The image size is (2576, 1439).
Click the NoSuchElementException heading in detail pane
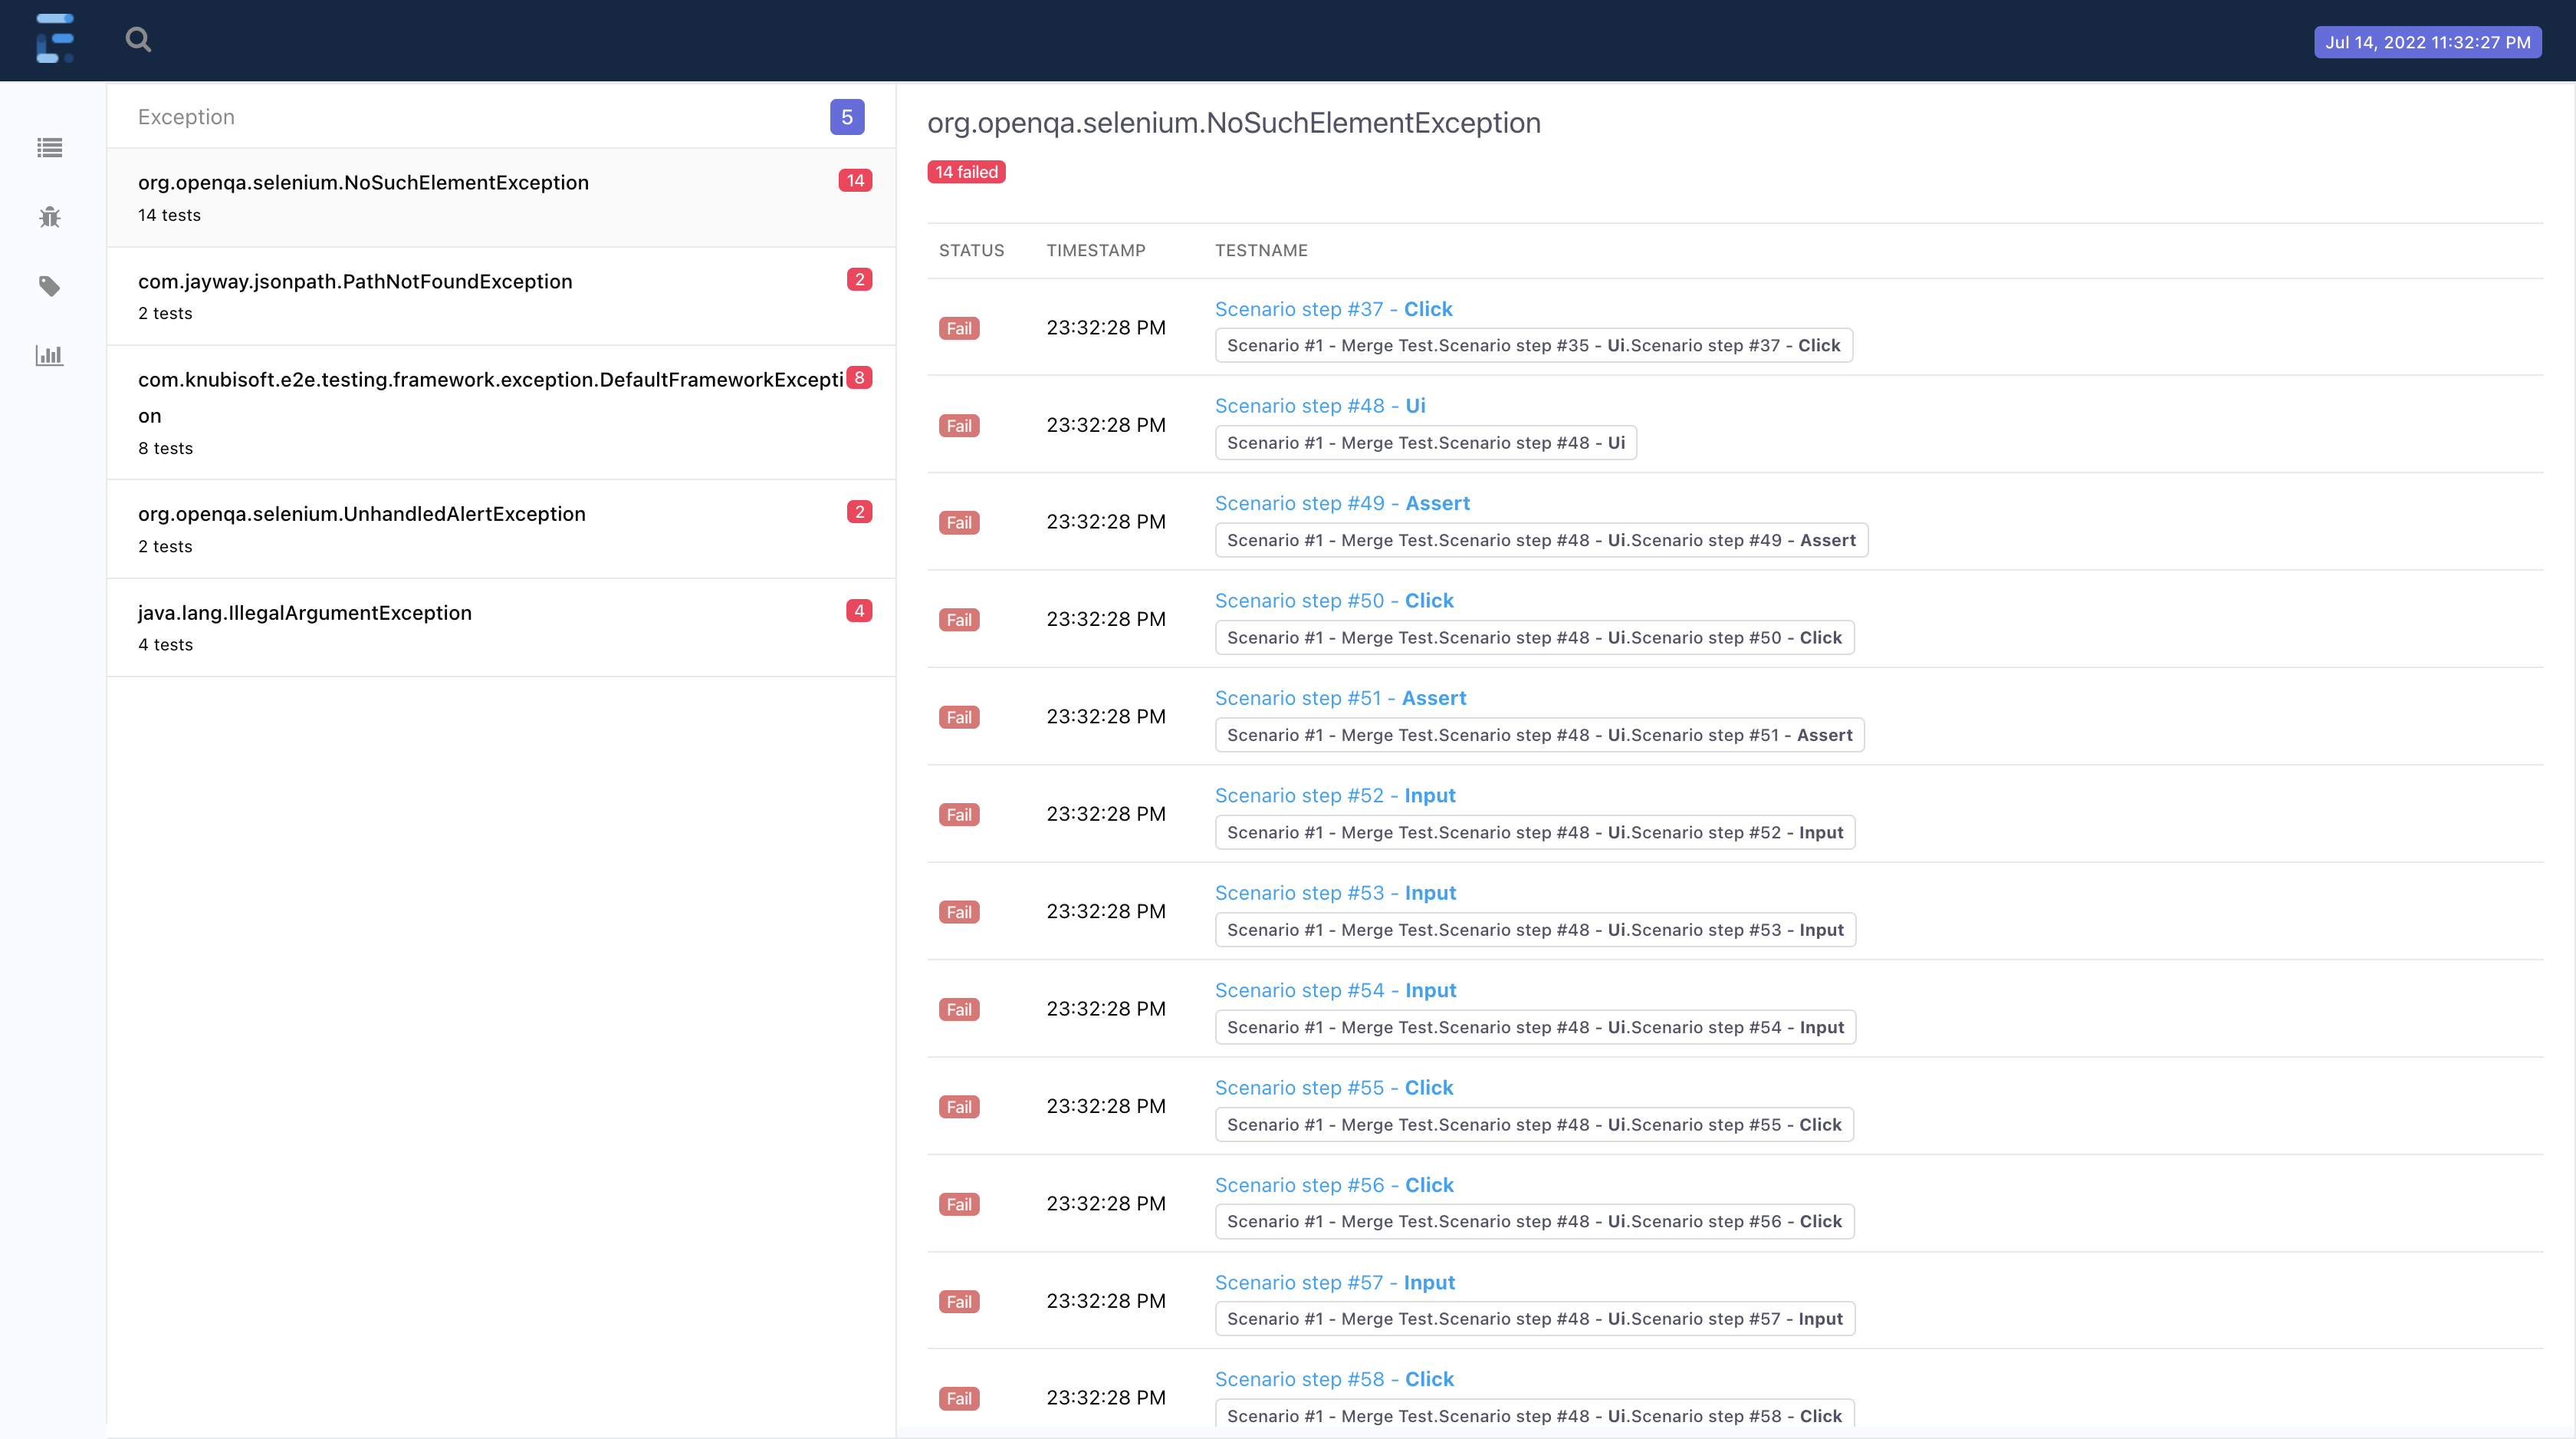click(x=1234, y=123)
